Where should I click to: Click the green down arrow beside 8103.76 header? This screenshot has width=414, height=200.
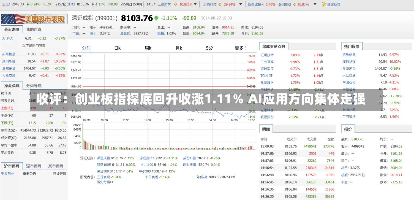click(156, 18)
